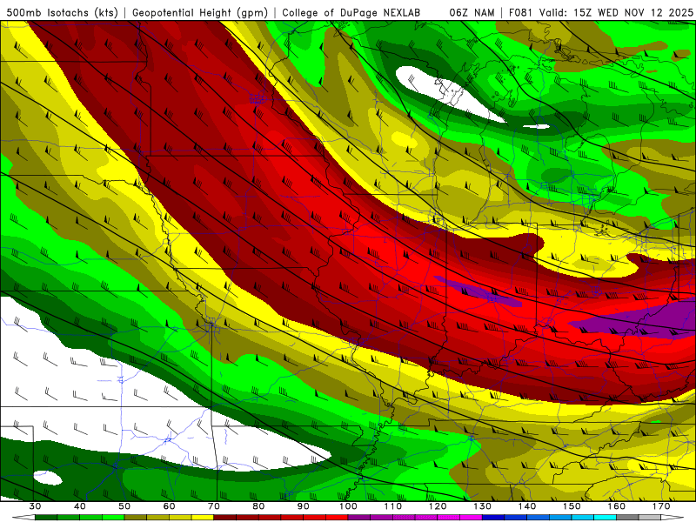Image resolution: width=696 pixels, height=522 pixels.
Task: Click the '500mb Isotachs (kts)' title text
Action: [62, 13]
